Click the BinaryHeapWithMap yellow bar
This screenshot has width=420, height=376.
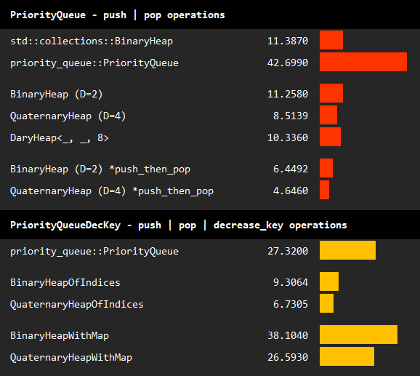click(359, 335)
